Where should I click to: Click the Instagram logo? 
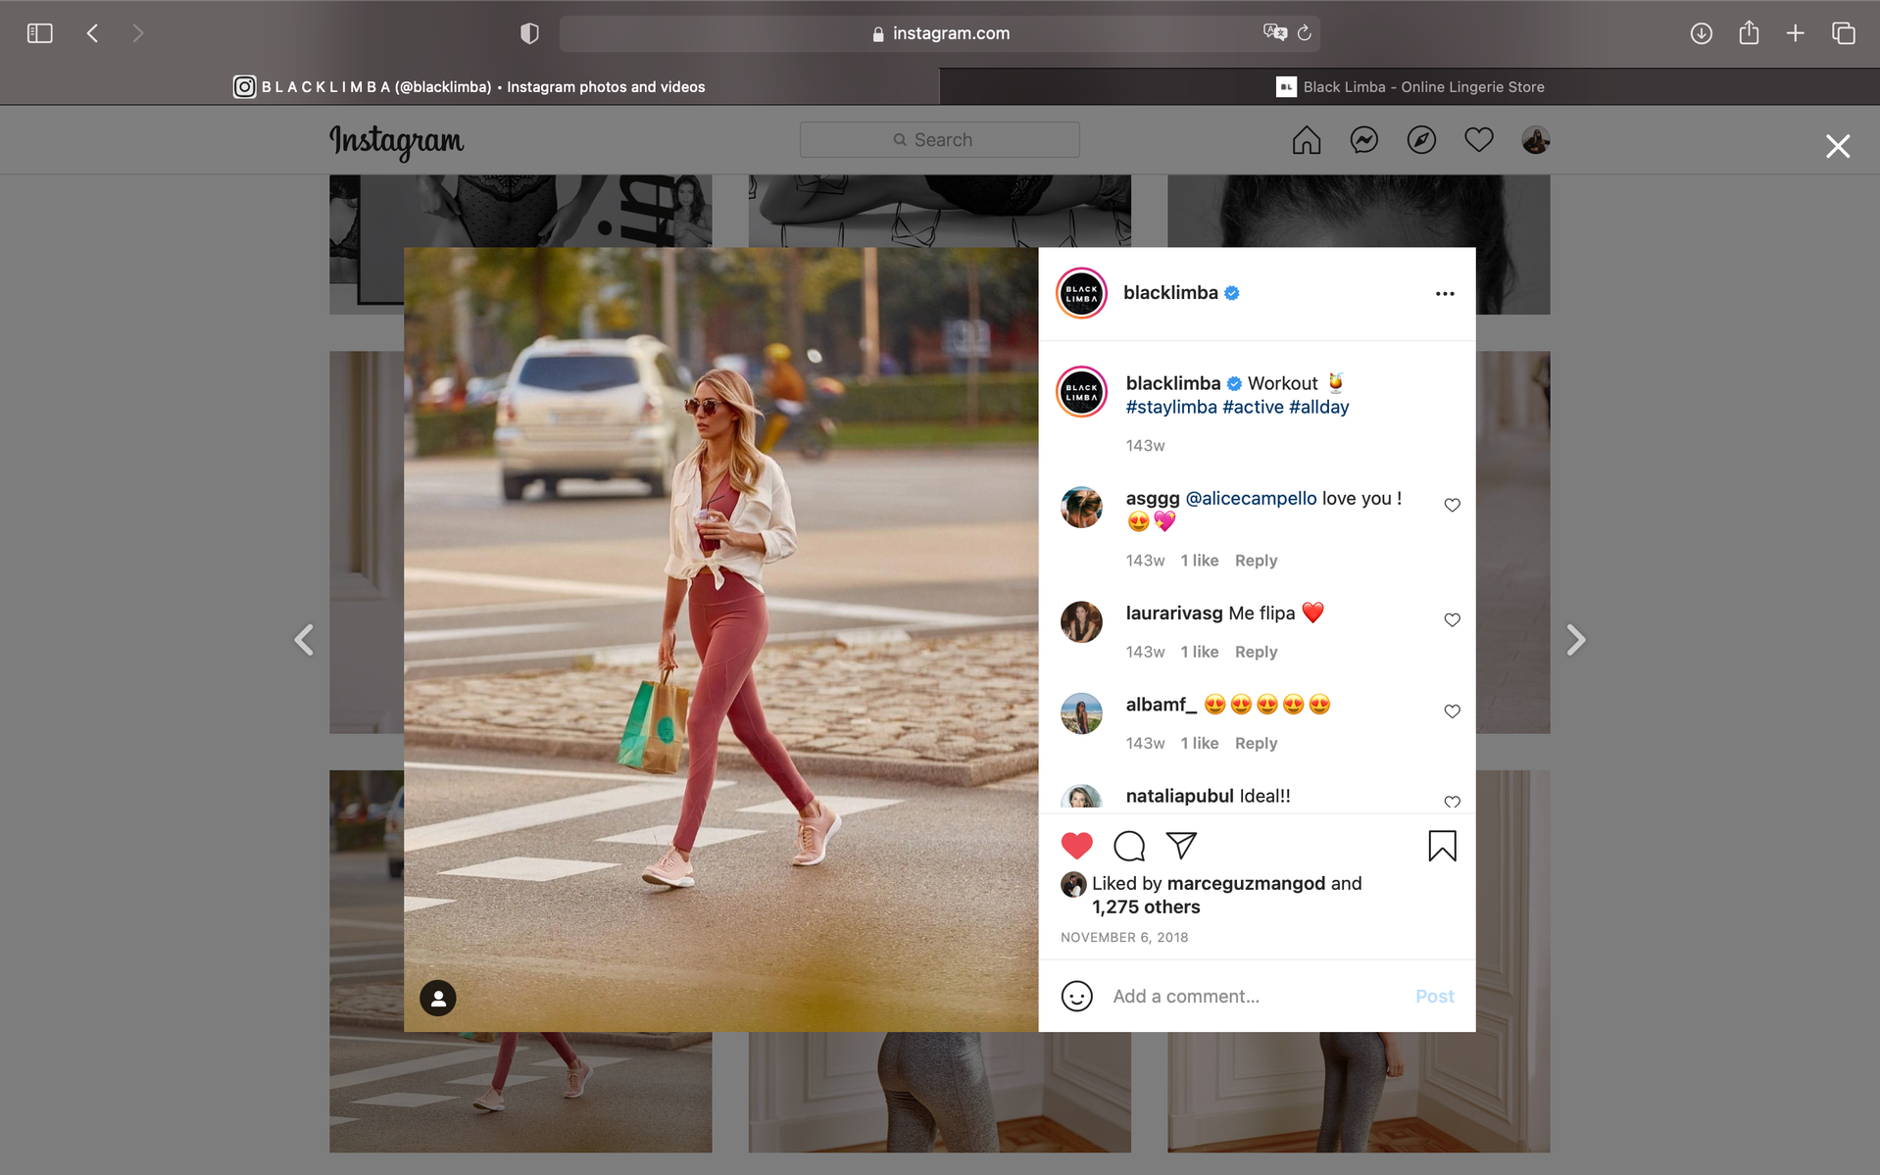click(x=396, y=141)
